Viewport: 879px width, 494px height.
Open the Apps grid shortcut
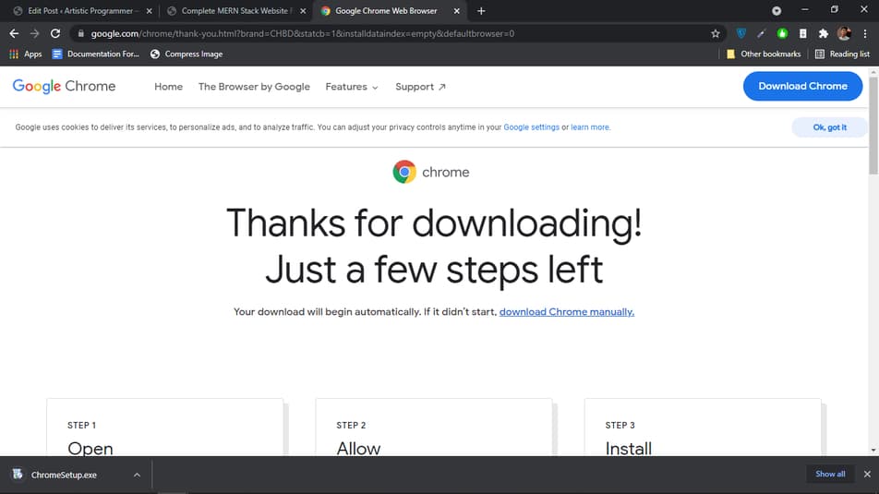(x=26, y=54)
